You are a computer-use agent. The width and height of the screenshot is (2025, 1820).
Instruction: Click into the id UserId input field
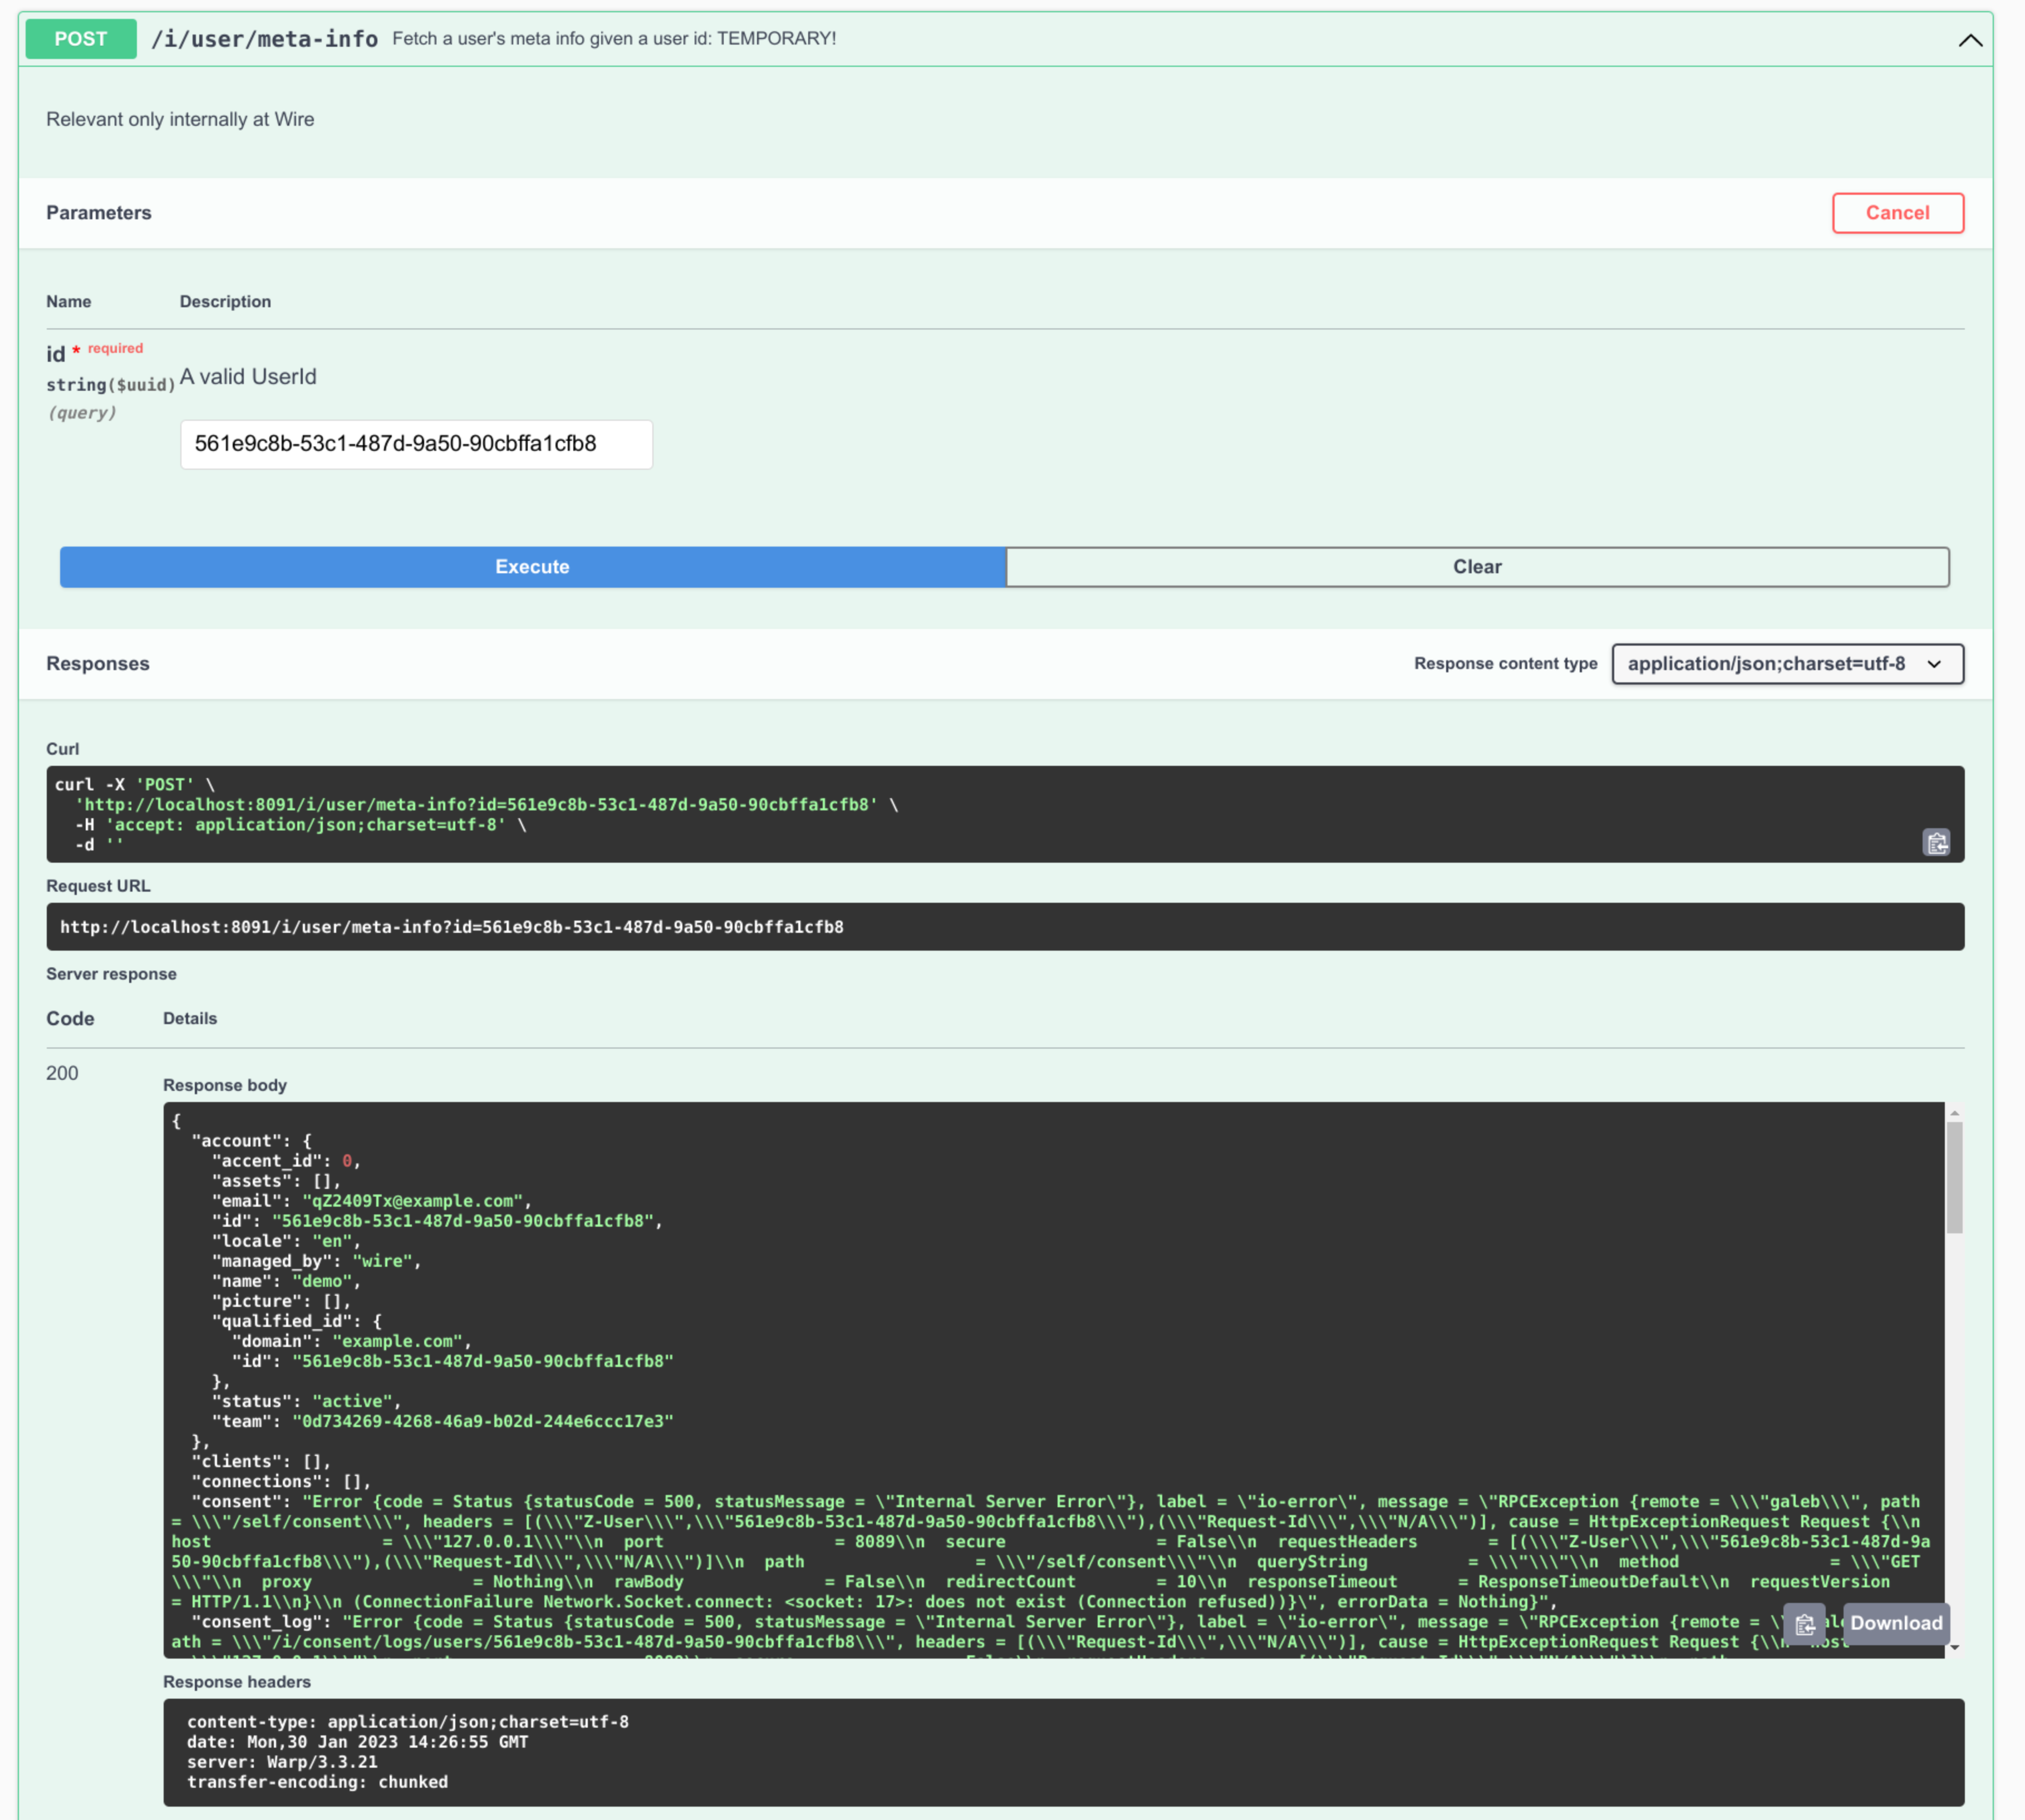pos(416,444)
